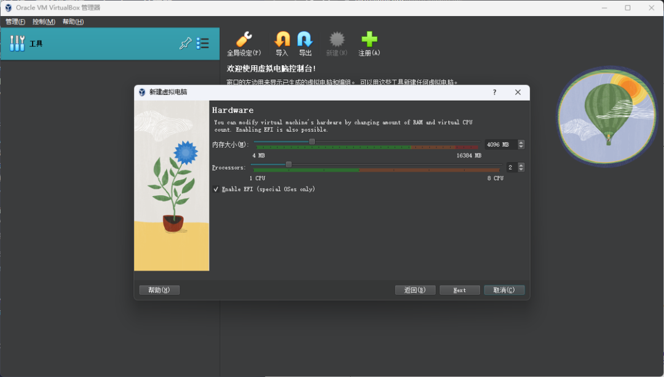
Task: Click the Processors label
Action: tap(229, 168)
